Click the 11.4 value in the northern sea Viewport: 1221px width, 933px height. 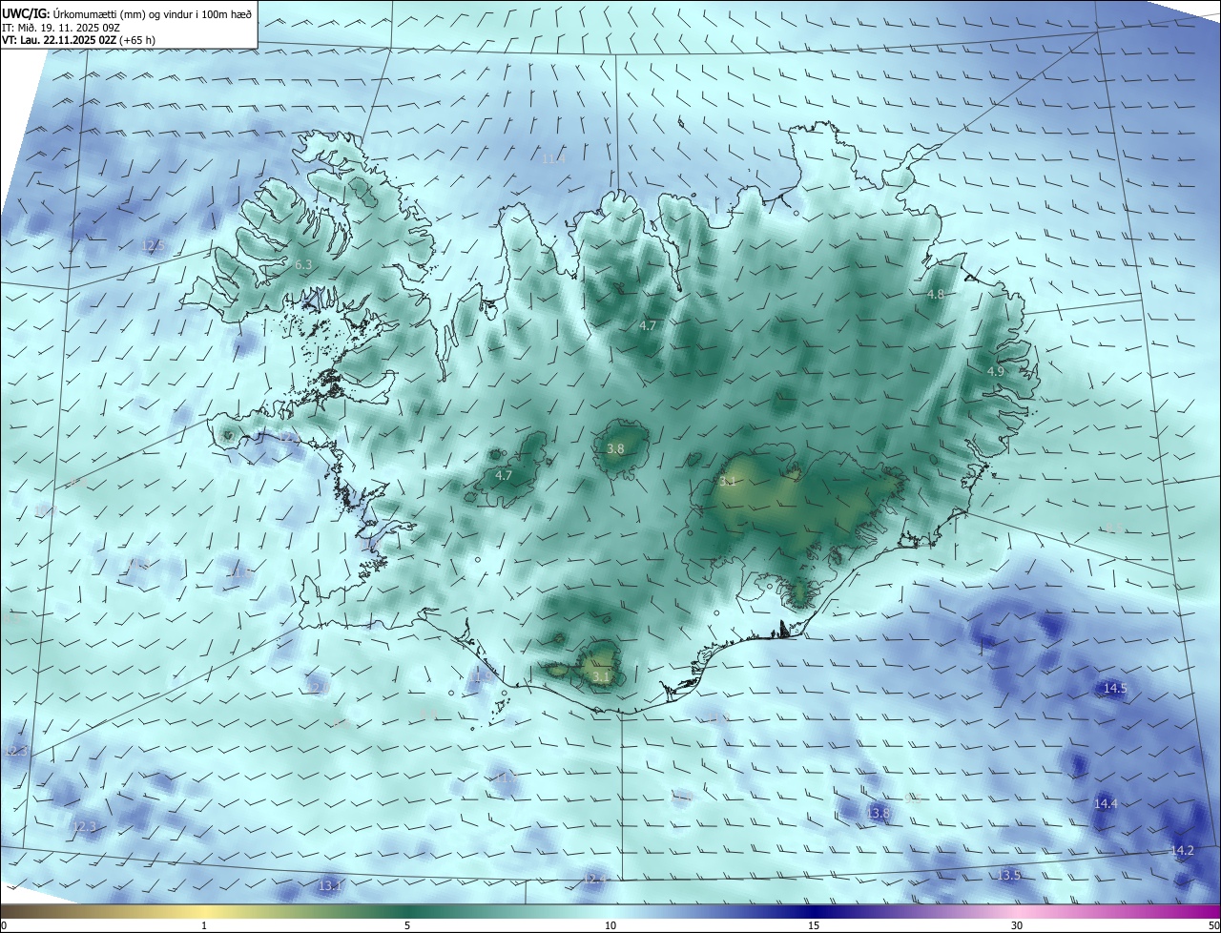point(553,158)
